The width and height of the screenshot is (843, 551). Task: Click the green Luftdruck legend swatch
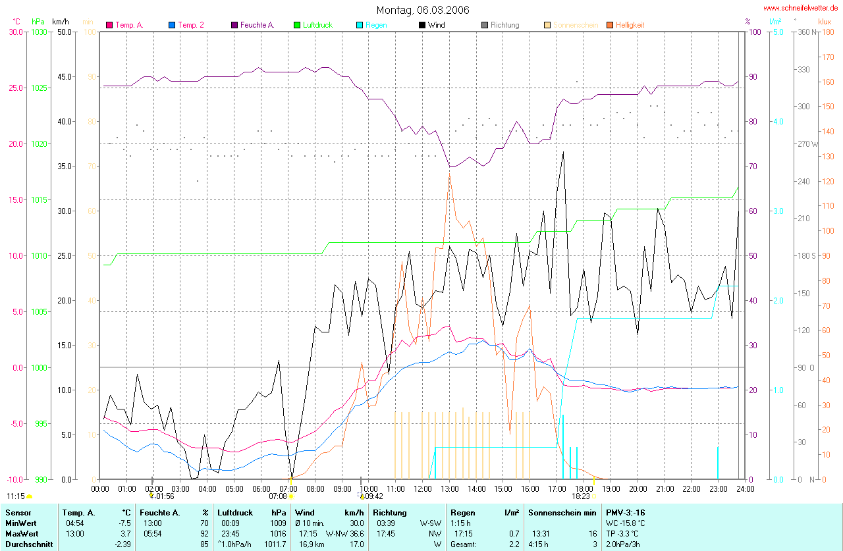pyautogui.click(x=297, y=25)
